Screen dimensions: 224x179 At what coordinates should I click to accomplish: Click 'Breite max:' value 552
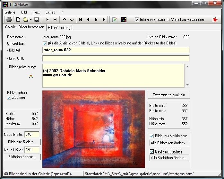(185, 111)
